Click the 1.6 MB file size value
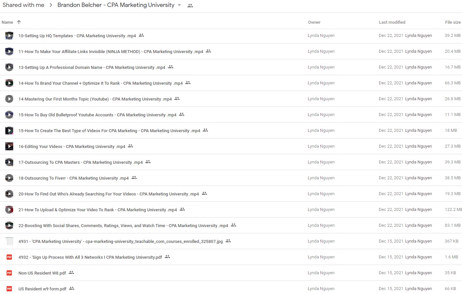This screenshot has width=462, height=294. pos(451,257)
